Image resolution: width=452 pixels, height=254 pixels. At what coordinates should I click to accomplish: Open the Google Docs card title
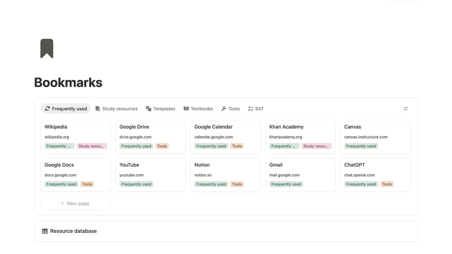tap(59, 165)
